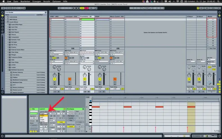222x139 pixels.
Task: Click the OVR overdub button
Action: tap(82, 8)
